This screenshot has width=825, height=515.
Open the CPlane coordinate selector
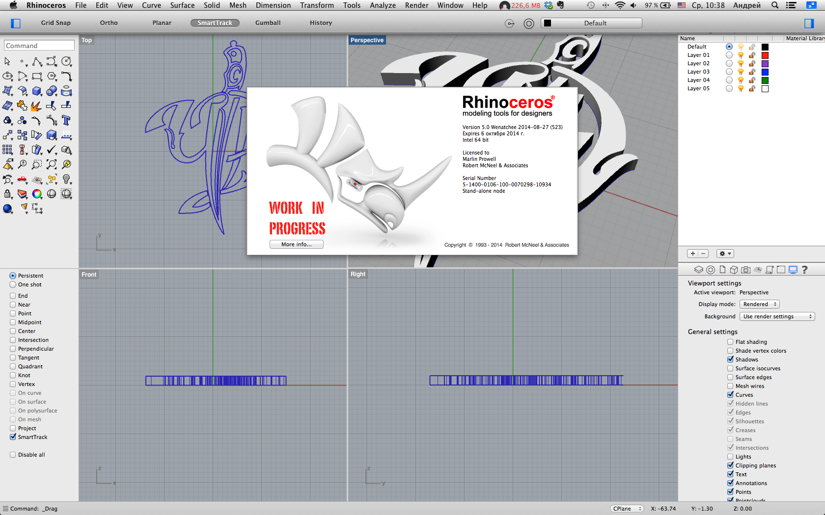point(627,509)
